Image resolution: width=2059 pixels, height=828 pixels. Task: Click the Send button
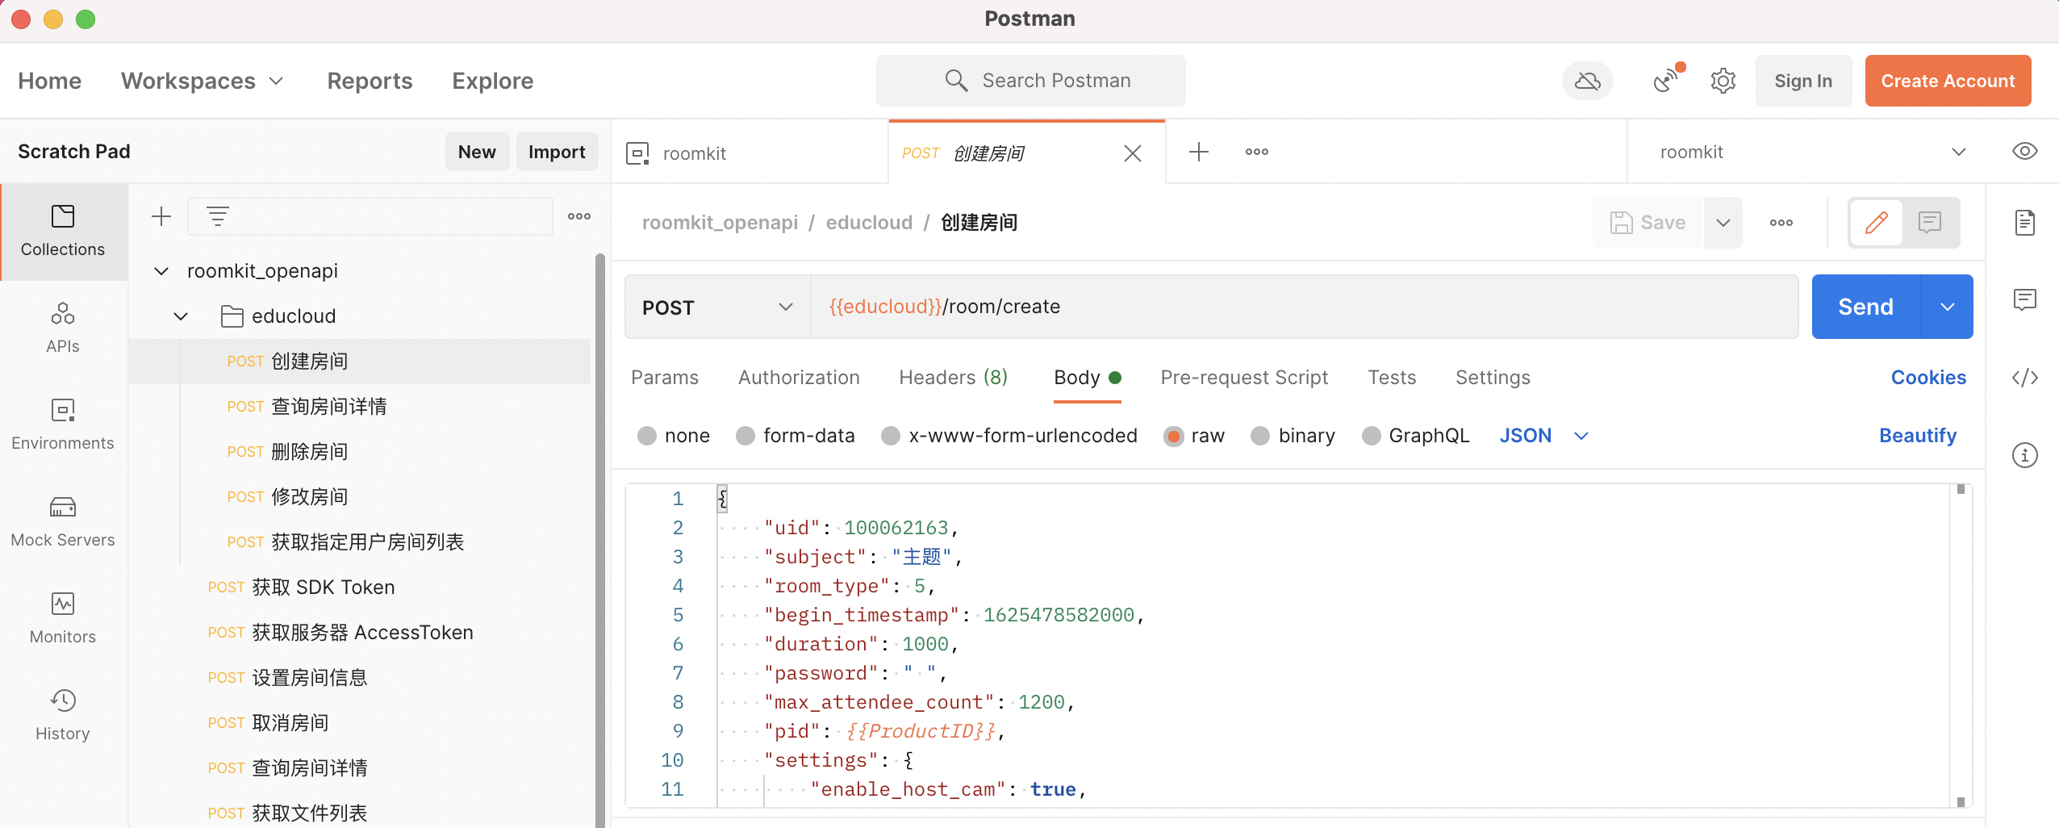pos(1866,307)
